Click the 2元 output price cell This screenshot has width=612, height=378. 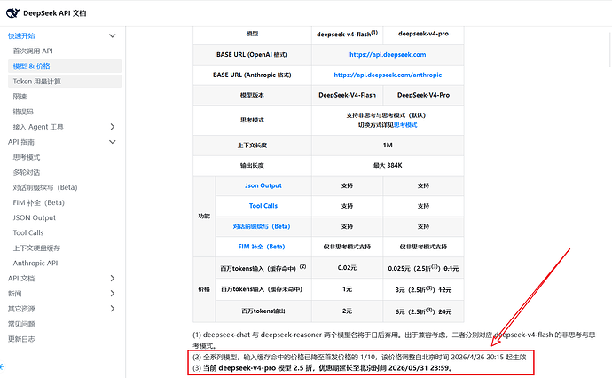coord(347,311)
